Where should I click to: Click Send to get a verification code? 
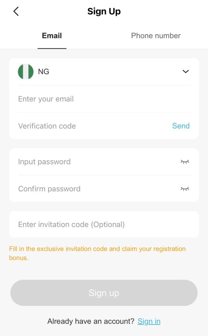181,126
